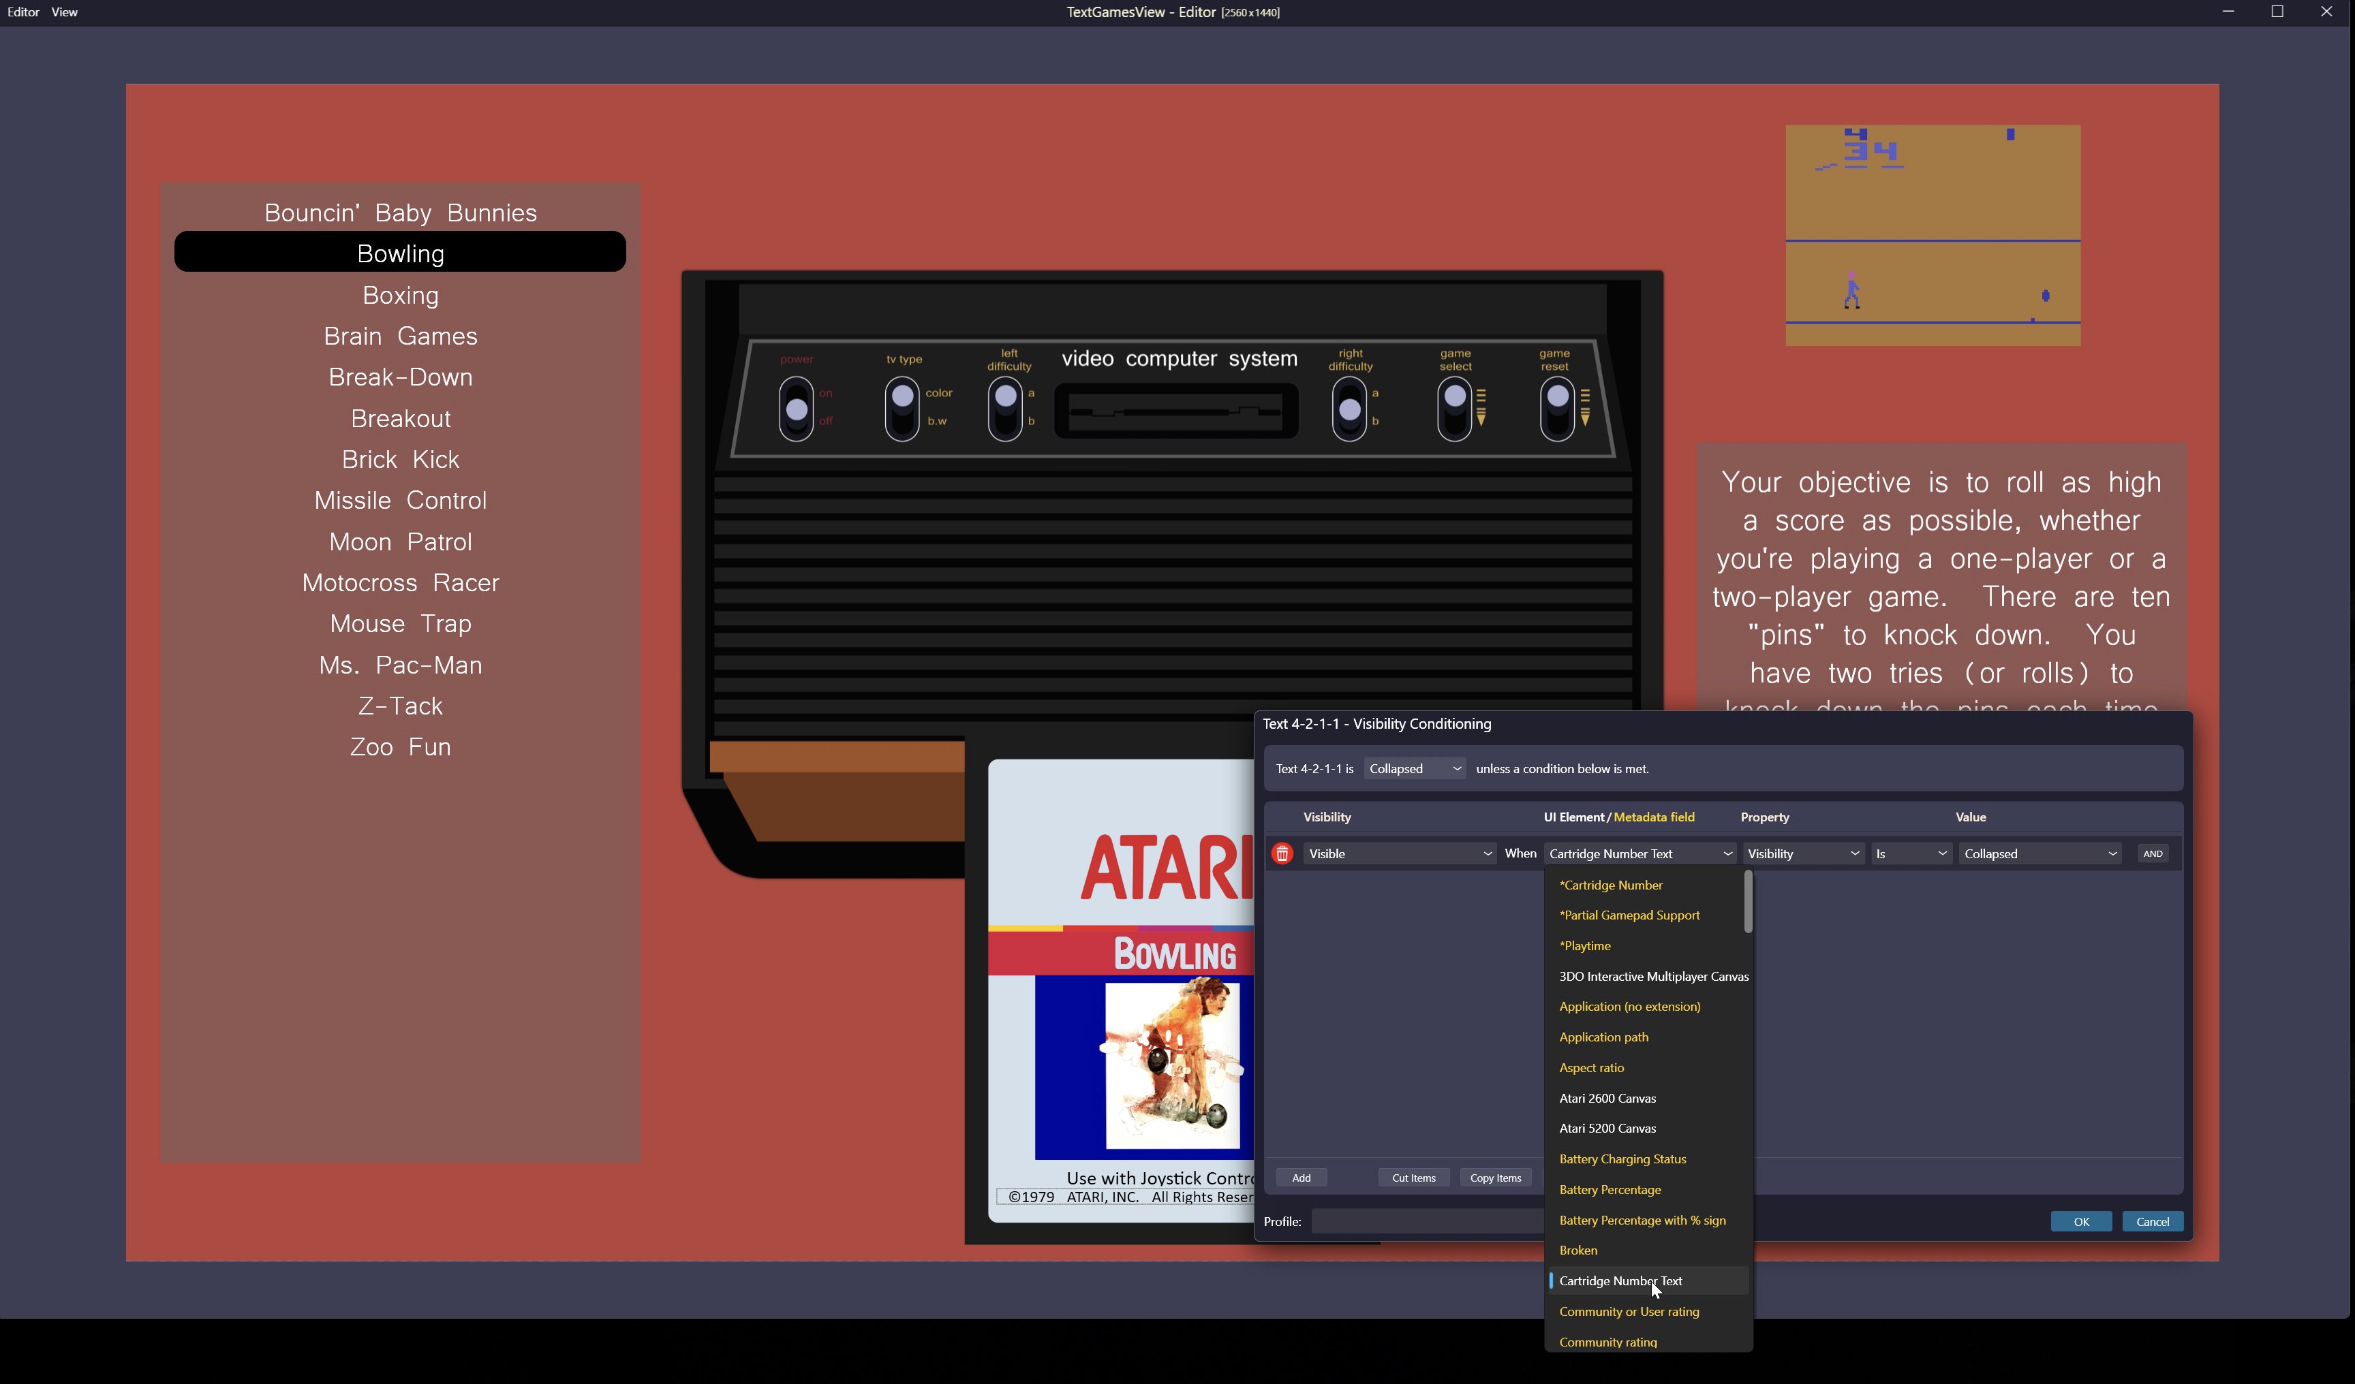Minimize the TextGamesView window
This screenshot has width=2355, height=1384.
coord(2229,12)
